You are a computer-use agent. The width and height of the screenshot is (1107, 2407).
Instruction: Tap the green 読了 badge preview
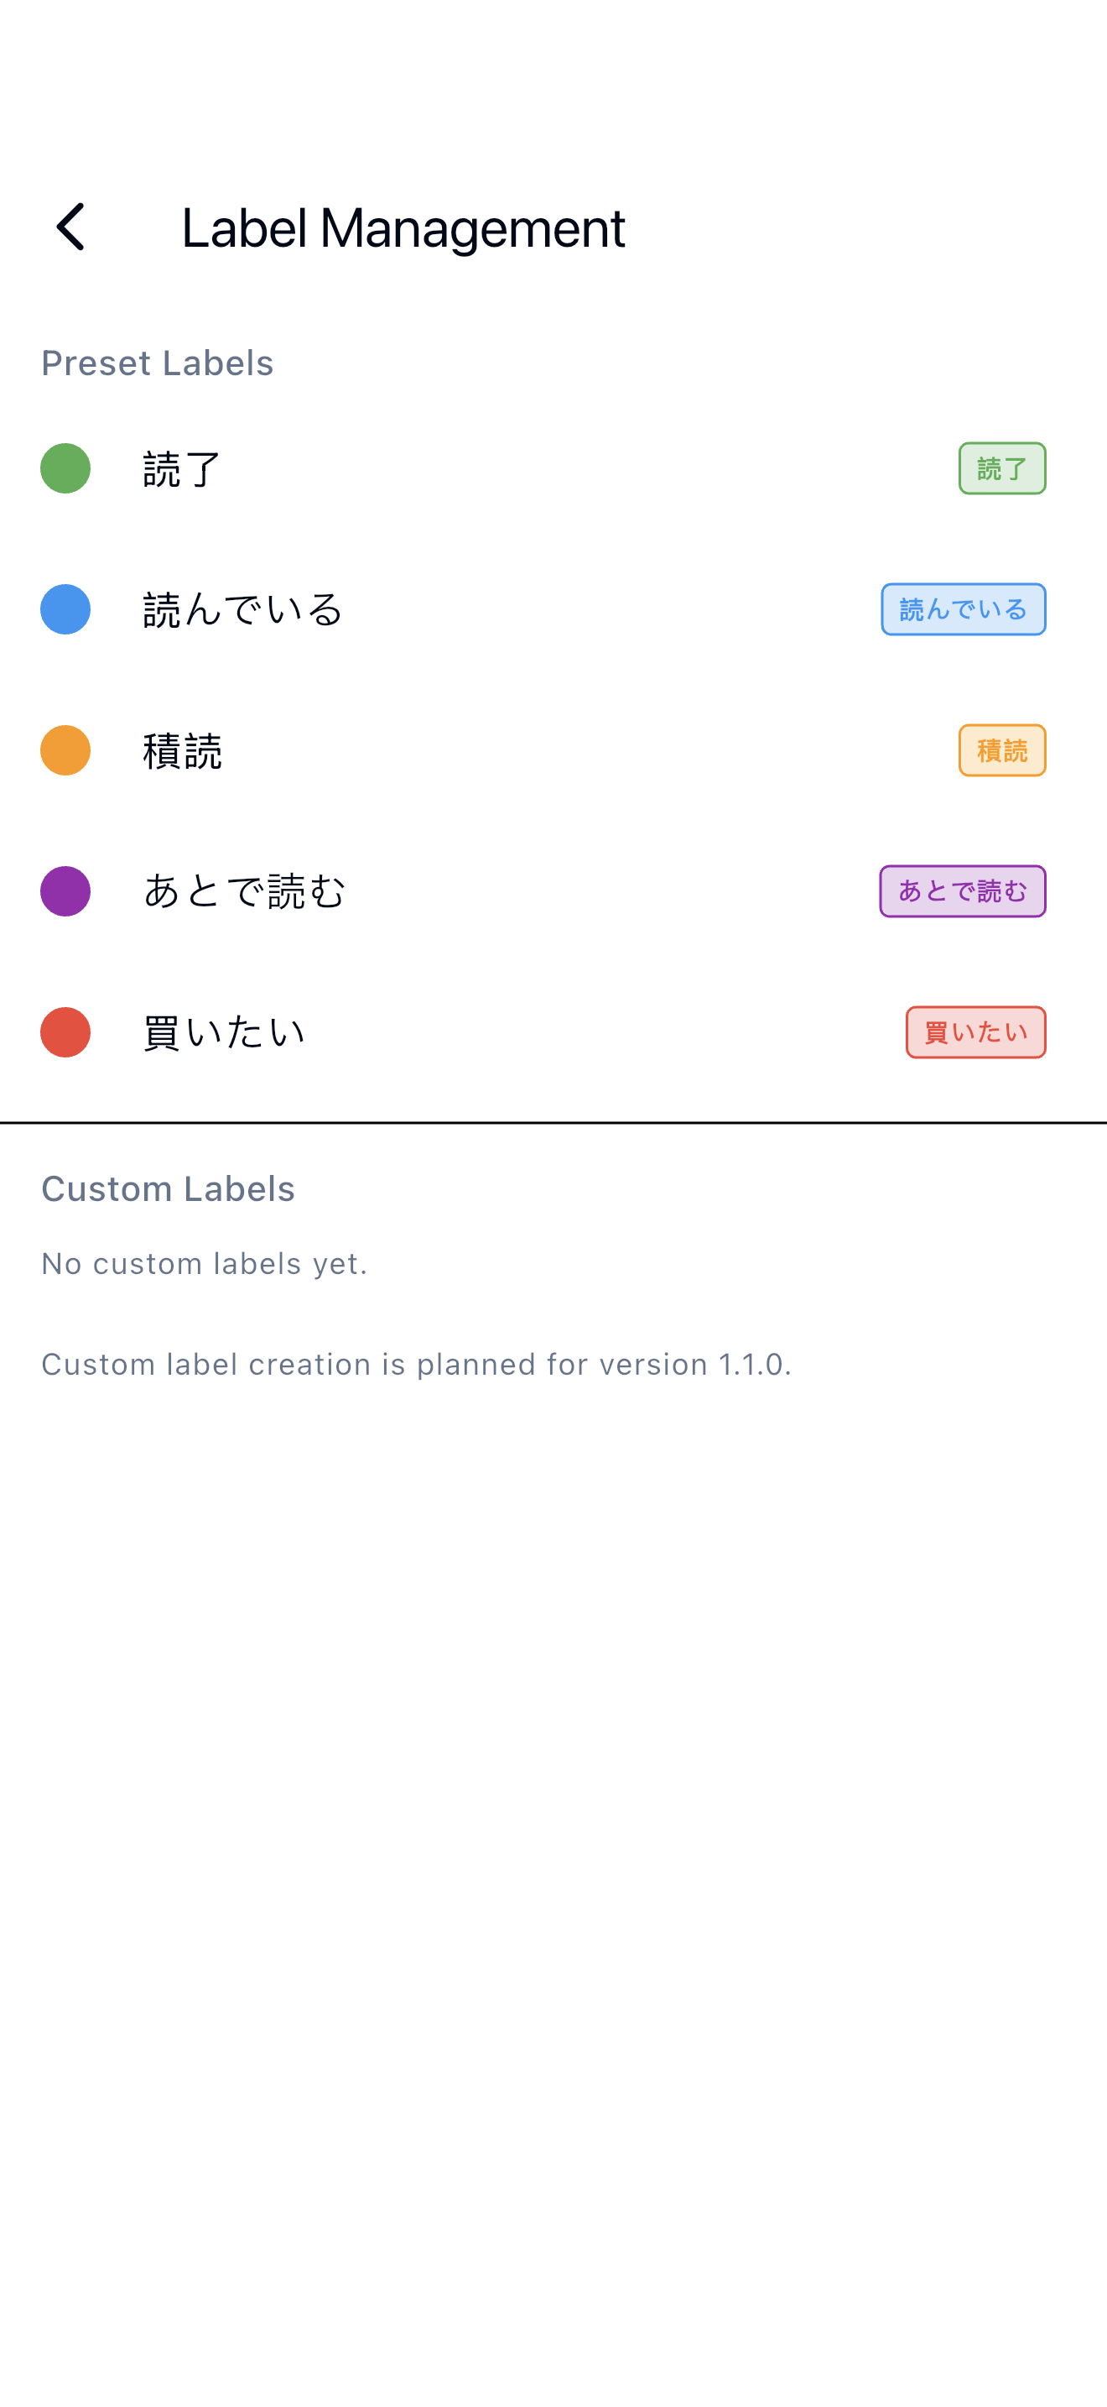click(x=1001, y=469)
